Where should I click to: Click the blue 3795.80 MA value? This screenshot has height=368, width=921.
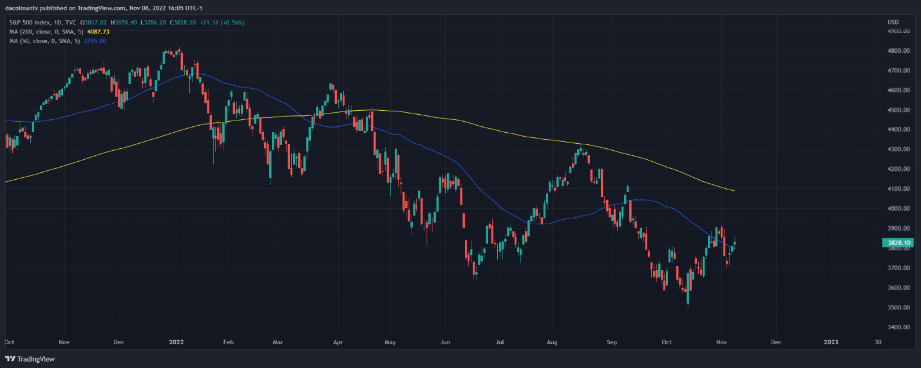pyautogui.click(x=95, y=41)
